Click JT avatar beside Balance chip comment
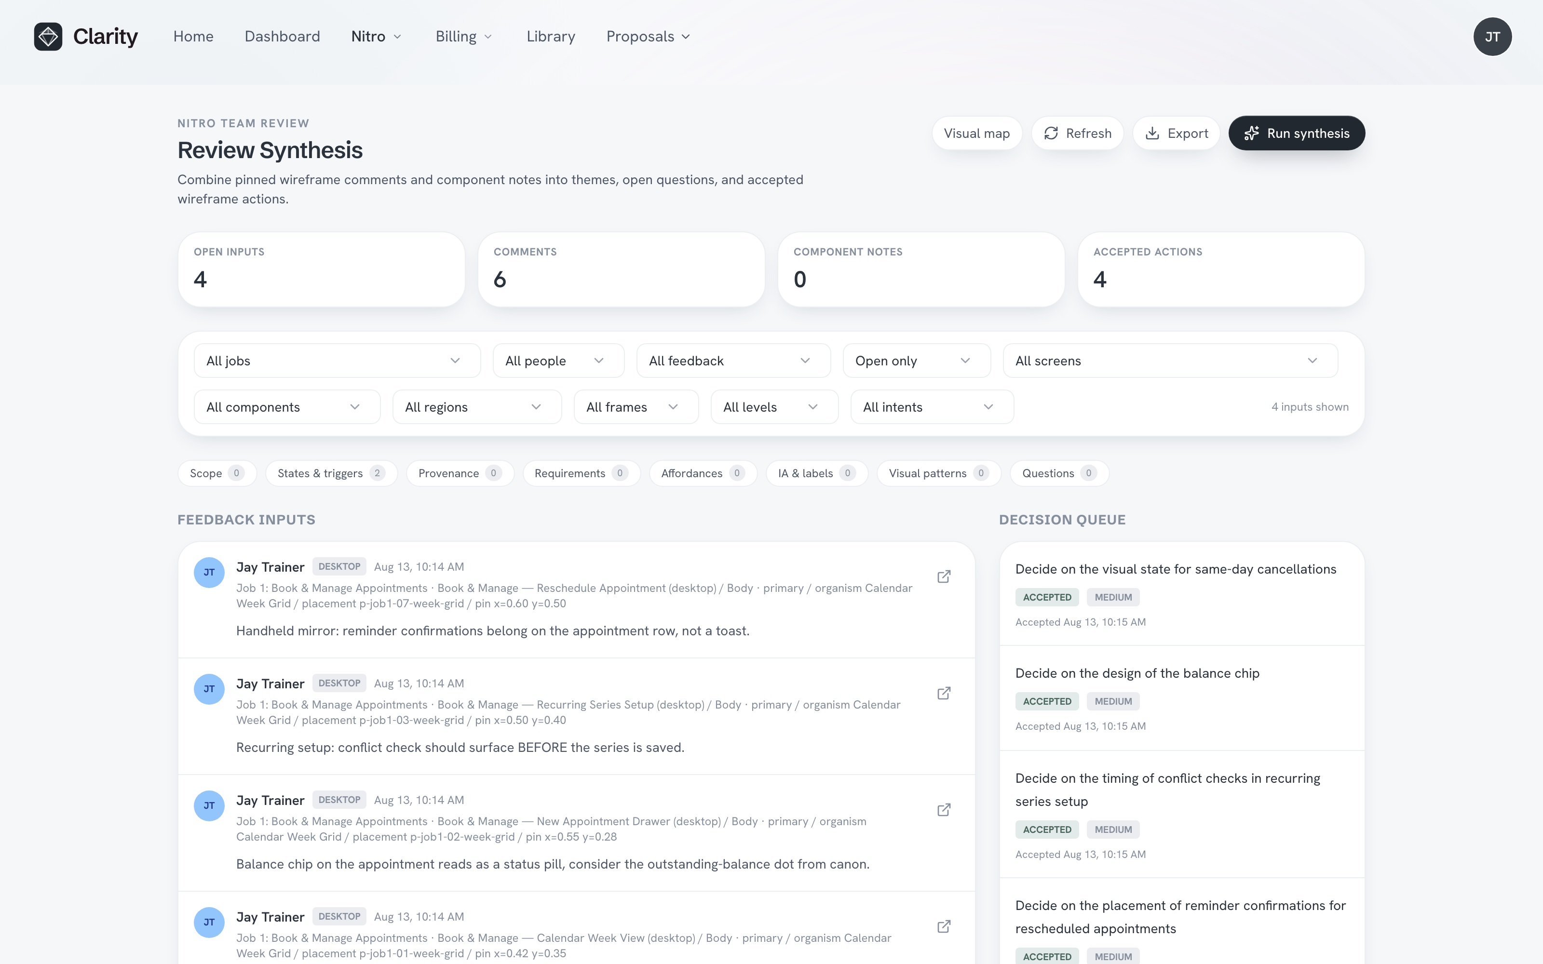Screen dimensions: 1543x964 click(x=209, y=806)
